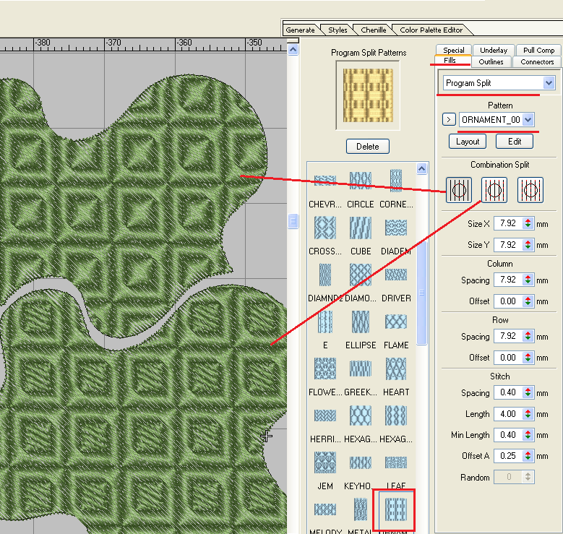
Task: Select the CIRCLE pattern thumbnail
Action: point(360,181)
